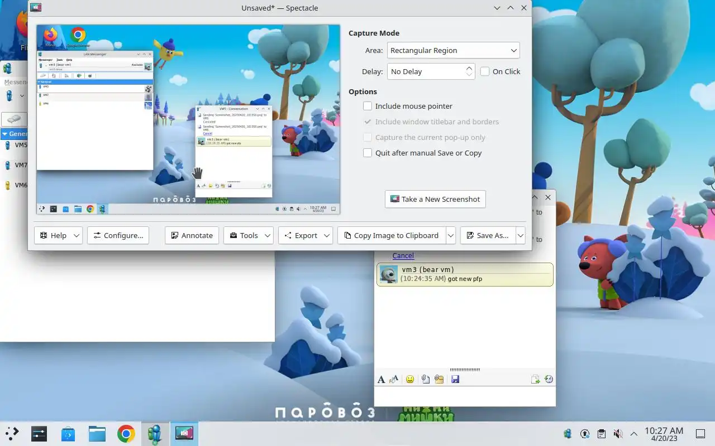The height and width of the screenshot is (446, 715).
Task: Click the Spectacle titlebar app icon
Action: [36, 8]
